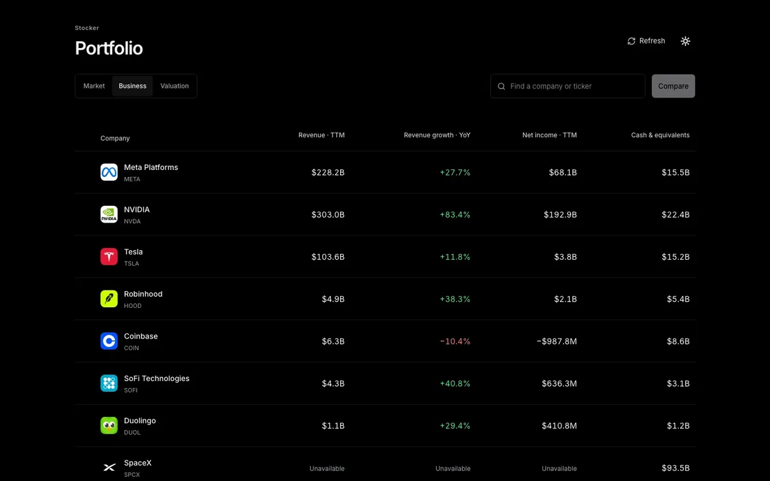Open Coinbase company name
The height and width of the screenshot is (481, 770).
point(141,336)
